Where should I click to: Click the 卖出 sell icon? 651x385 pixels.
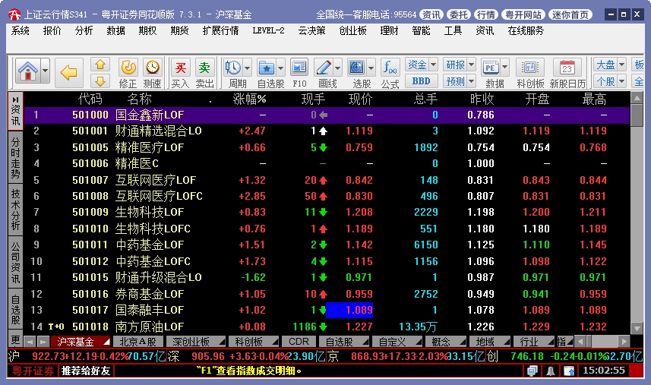[x=204, y=74]
